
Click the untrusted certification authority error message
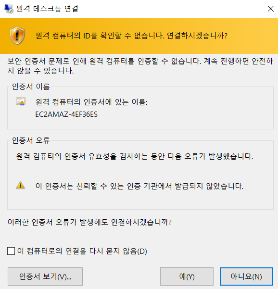[139, 186]
